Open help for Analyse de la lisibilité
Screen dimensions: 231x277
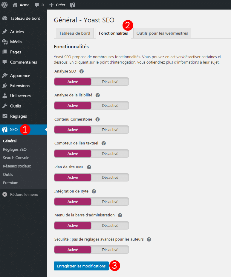[x=98, y=95]
